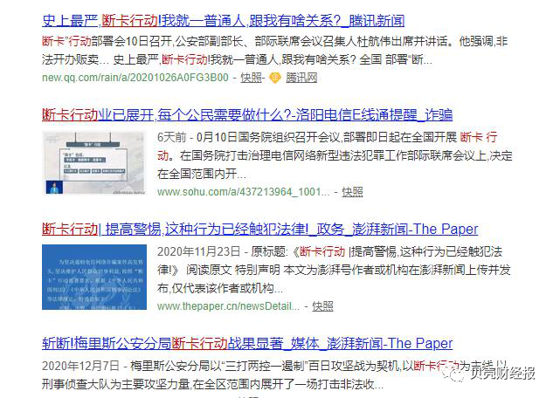Open the 史上最严断卡行动 Tencent News result title

tap(223, 21)
